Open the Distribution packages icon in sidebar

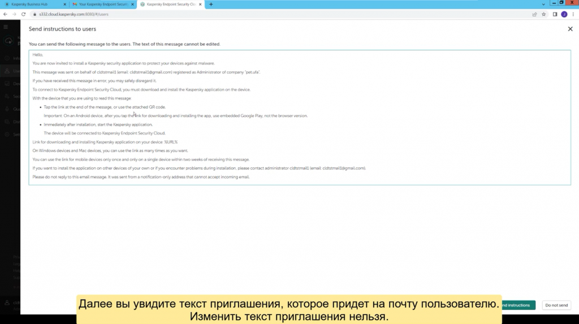[7, 122]
